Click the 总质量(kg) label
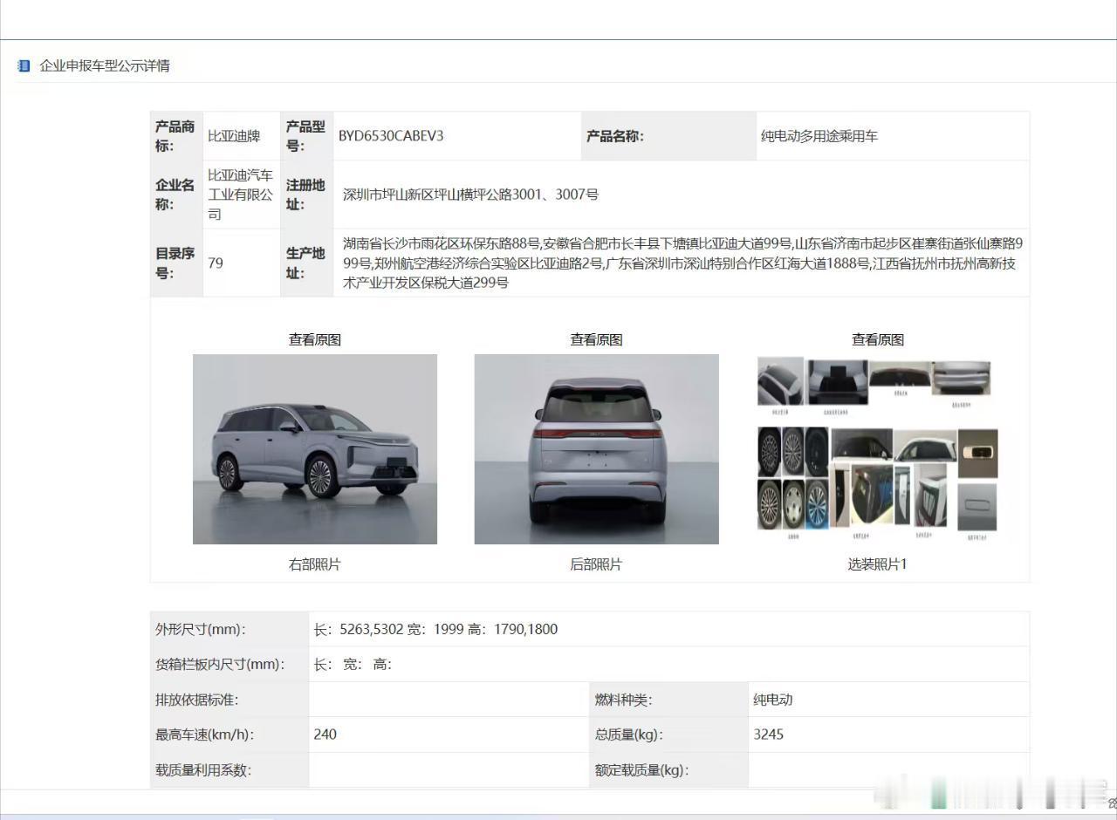Screen dimensions: 1117x820 tap(629, 735)
